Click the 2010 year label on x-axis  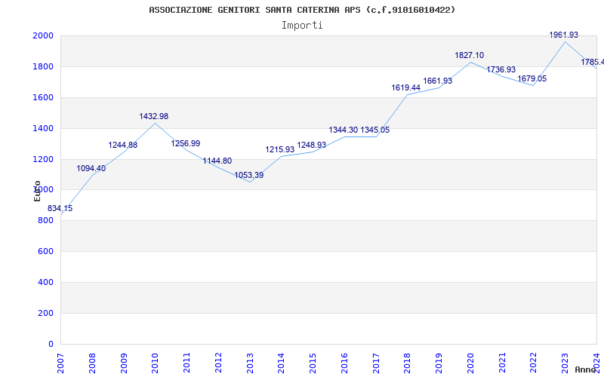click(155, 361)
